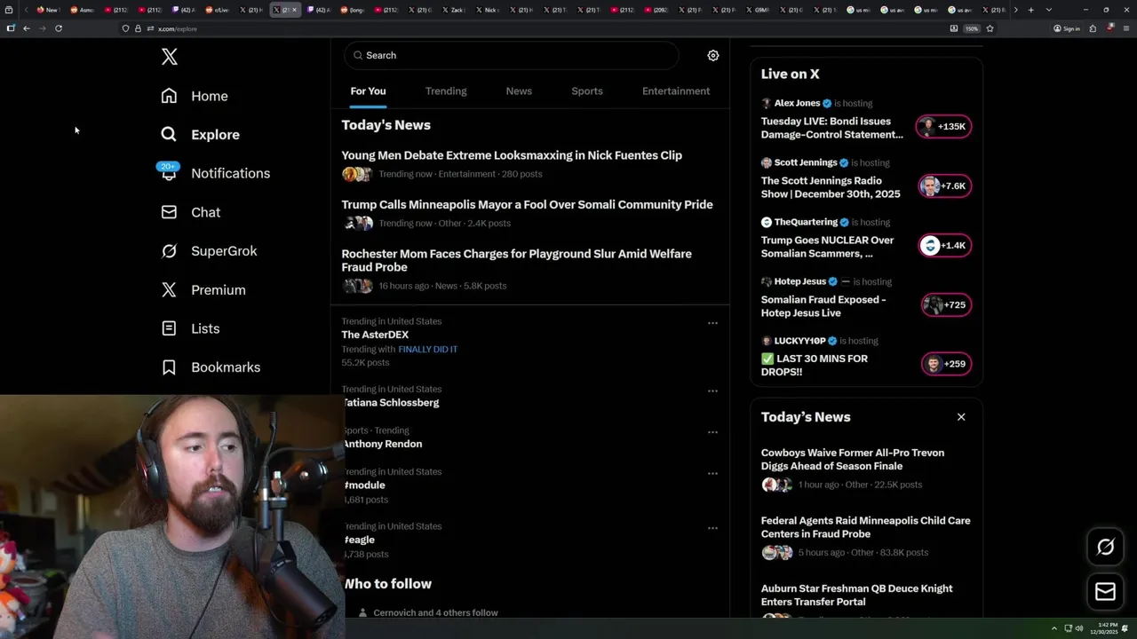Open Notifications with the 20+ badge

tap(215, 173)
